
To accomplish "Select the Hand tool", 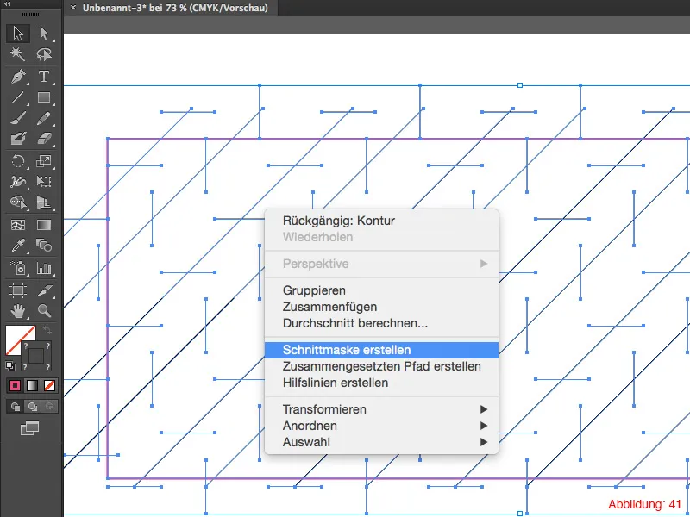I will tap(18, 311).
